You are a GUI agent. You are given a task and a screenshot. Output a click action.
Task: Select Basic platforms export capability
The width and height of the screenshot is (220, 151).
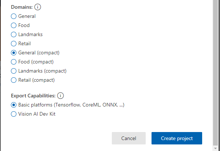coord(14,105)
